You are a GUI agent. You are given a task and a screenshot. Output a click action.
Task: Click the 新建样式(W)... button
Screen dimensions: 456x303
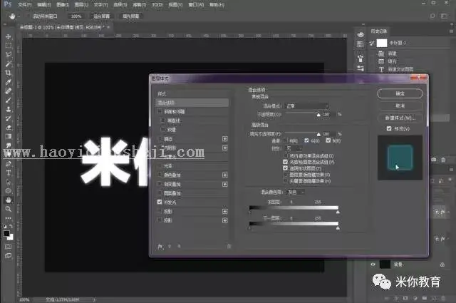[x=400, y=118]
